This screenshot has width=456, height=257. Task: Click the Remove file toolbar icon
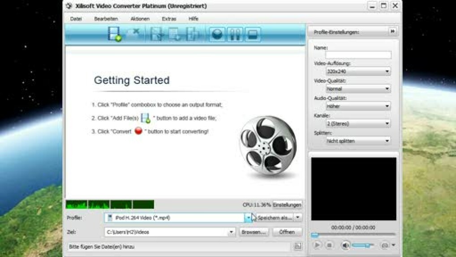[x=133, y=34]
